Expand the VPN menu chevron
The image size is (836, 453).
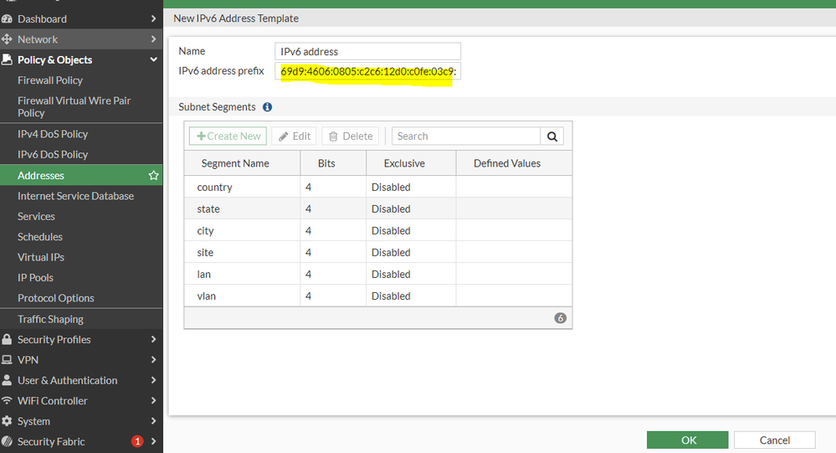click(153, 360)
